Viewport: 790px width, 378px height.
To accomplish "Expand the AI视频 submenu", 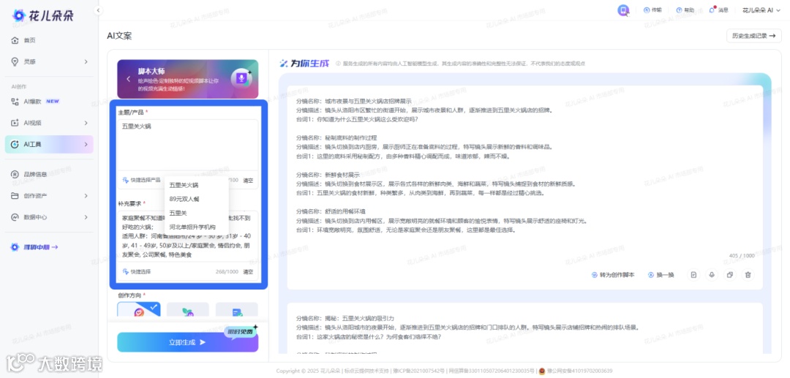I will tap(49, 123).
